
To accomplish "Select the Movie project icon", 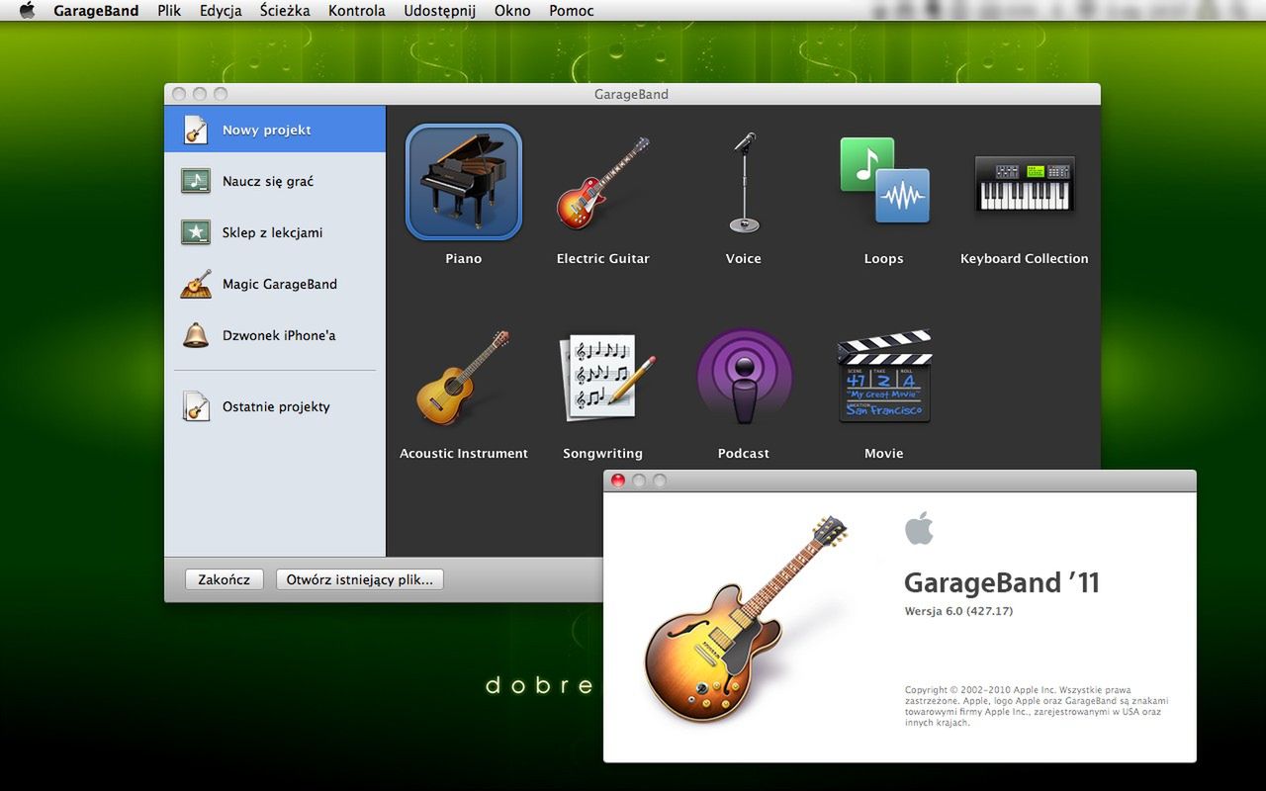I will tap(883, 376).
